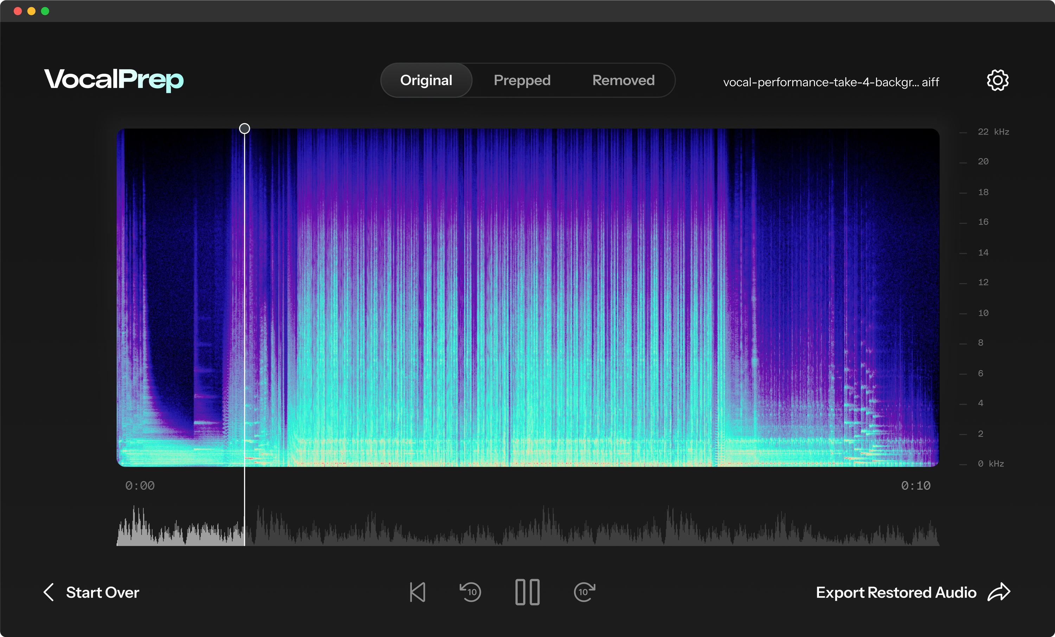Click the back chevron next to Start Over
The height and width of the screenshot is (637, 1055).
(49, 592)
